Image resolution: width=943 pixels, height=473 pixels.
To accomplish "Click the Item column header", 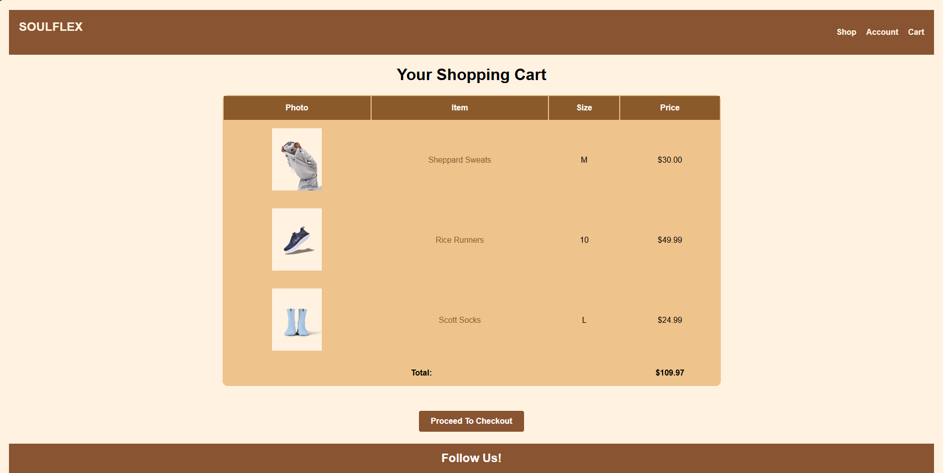I will pyautogui.click(x=459, y=107).
